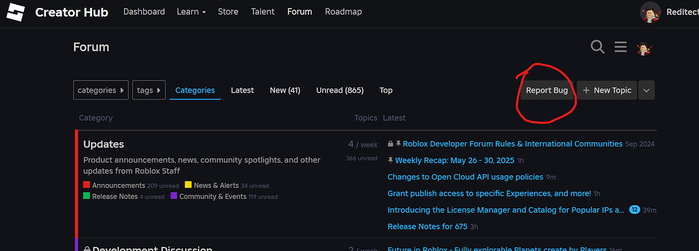The width and height of the screenshot is (699, 251).
Task: Select Forum in top navigation
Action: (x=299, y=11)
